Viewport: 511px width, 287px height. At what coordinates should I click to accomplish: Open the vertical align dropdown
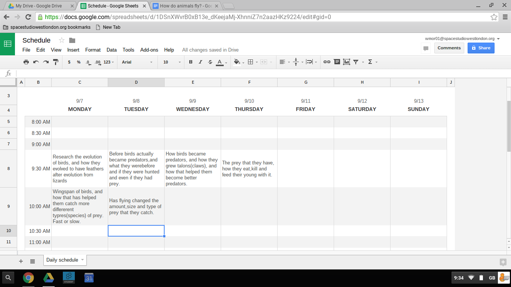[298, 62]
